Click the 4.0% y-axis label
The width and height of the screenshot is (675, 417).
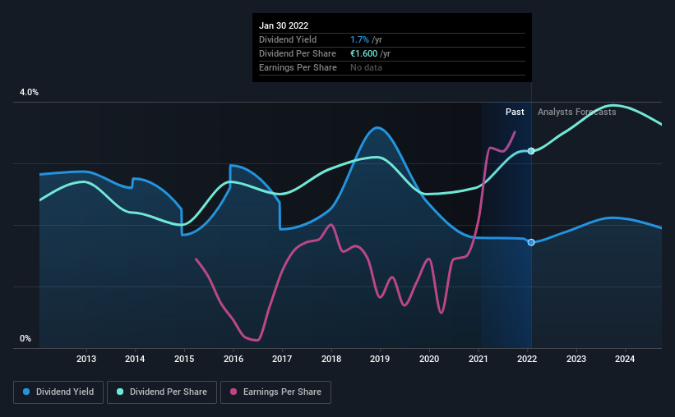coord(29,93)
